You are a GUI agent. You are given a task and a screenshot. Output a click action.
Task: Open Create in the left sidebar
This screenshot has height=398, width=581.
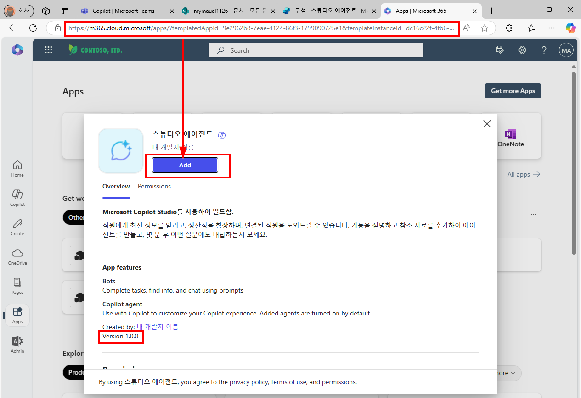point(17,227)
